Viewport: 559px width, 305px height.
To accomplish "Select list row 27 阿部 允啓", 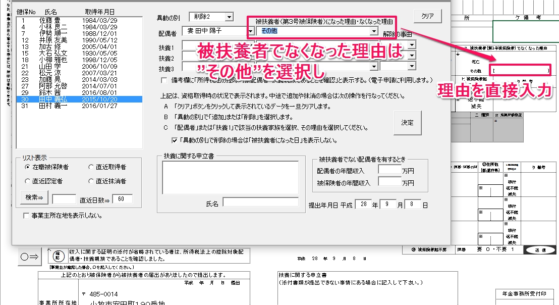I will pyautogui.click(x=79, y=86).
